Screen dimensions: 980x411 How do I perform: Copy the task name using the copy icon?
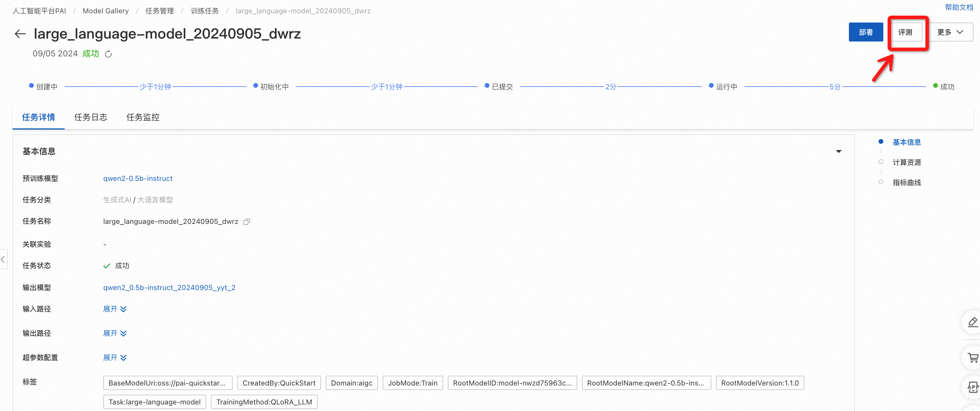(x=246, y=222)
